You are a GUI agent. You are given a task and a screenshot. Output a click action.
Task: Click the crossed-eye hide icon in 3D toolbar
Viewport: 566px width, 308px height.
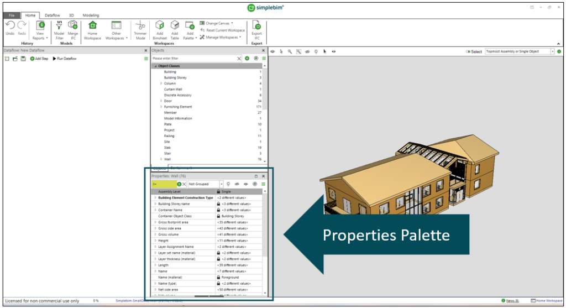click(x=307, y=51)
